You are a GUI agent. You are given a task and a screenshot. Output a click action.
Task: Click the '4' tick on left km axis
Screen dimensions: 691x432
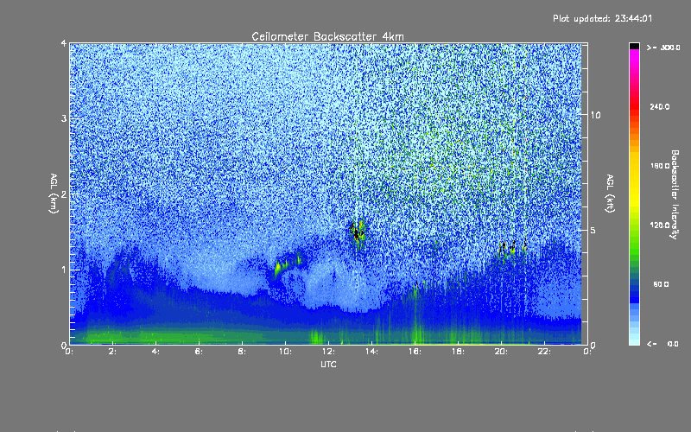[64, 44]
